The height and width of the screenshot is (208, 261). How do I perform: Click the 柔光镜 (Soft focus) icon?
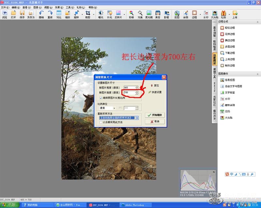point(149,14)
